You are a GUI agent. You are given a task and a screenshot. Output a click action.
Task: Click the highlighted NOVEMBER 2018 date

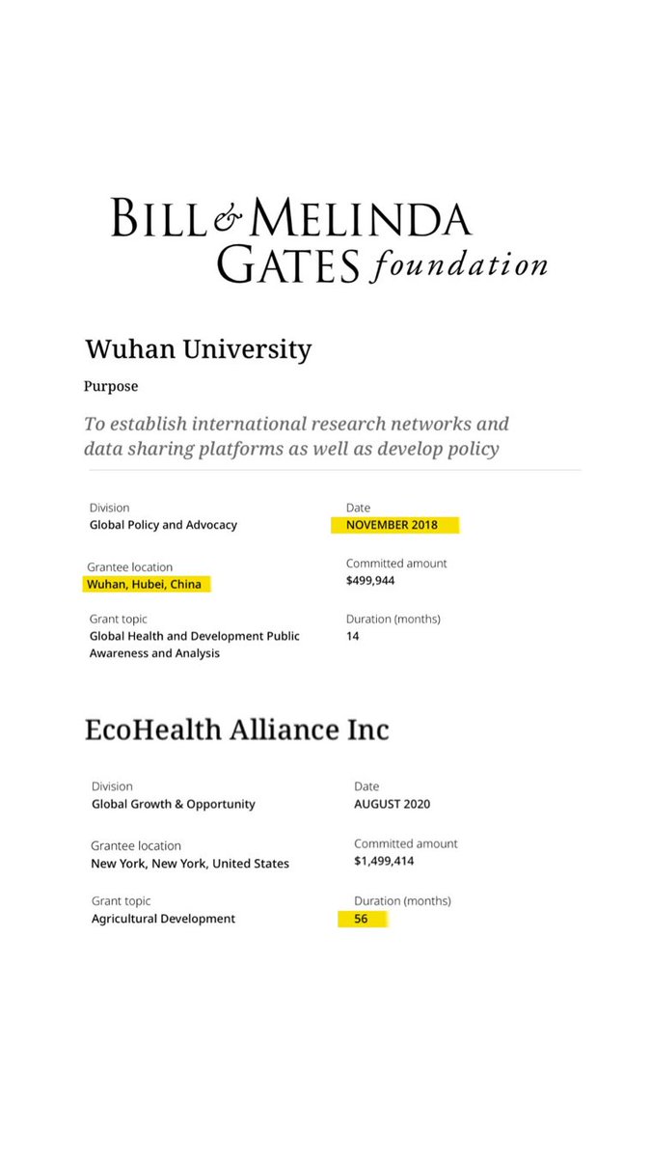pyautogui.click(x=392, y=525)
